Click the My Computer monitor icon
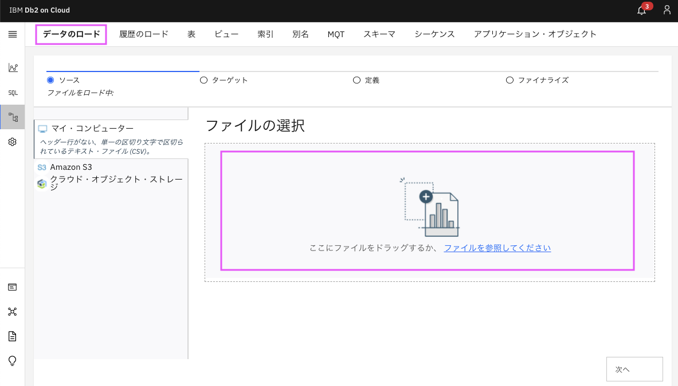Image resolution: width=678 pixels, height=386 pixels. [x=42, y=129]
